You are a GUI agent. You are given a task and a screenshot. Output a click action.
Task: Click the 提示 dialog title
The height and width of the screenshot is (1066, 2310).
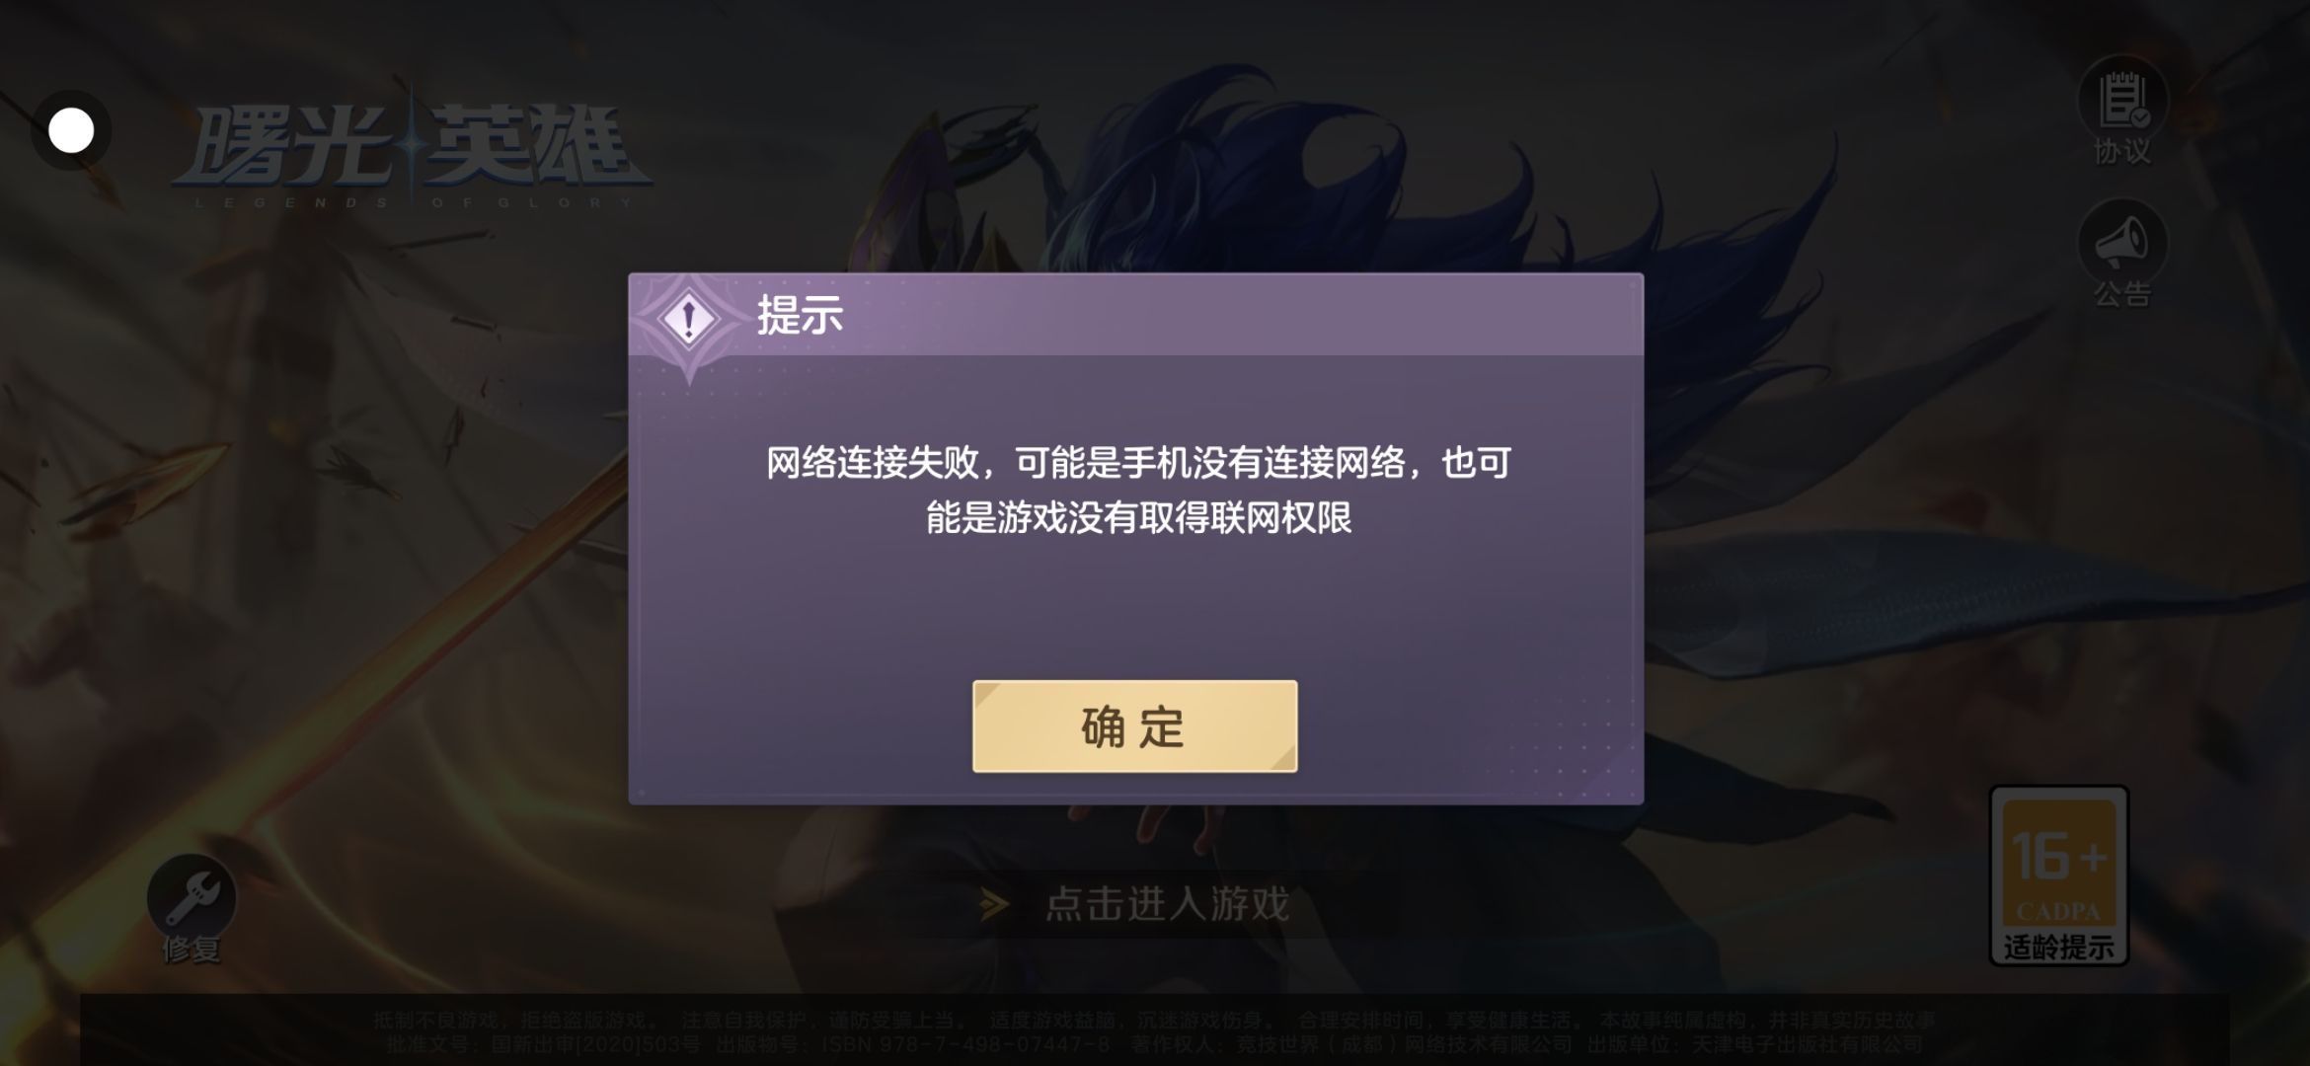pos(800,315)
